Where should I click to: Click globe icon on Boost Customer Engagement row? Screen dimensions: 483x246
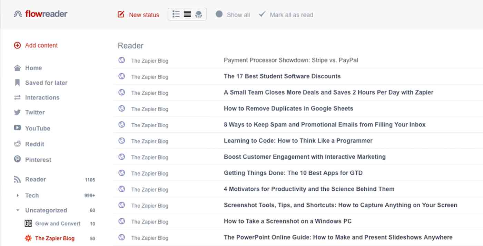(121, 157)
